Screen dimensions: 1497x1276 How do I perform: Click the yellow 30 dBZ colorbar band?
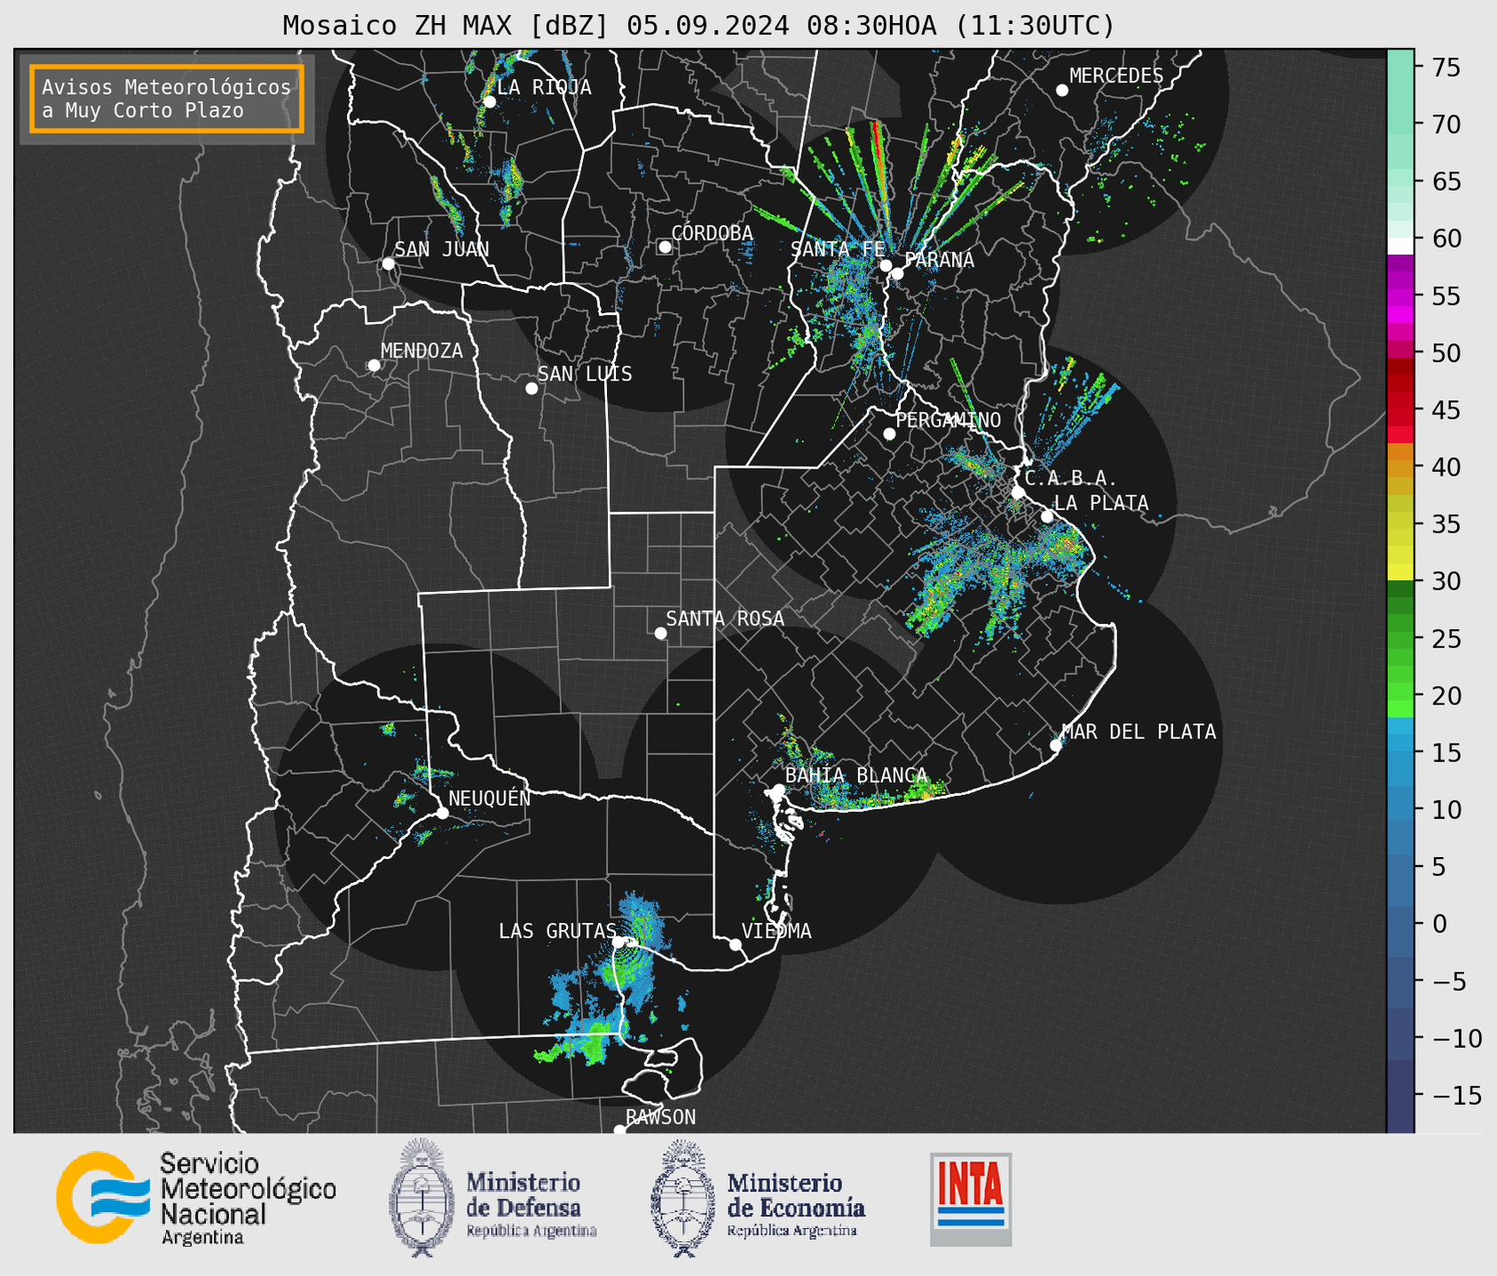(x=1400, y=572)
